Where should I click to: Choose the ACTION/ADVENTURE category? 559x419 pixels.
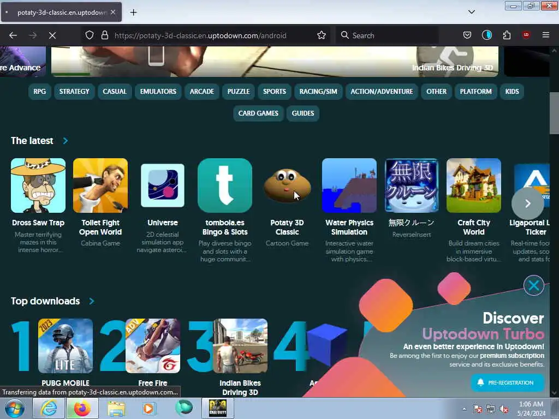(x=382, y=92)
